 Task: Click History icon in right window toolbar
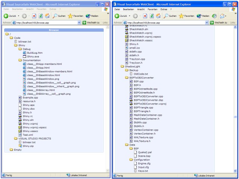point(214,16)
